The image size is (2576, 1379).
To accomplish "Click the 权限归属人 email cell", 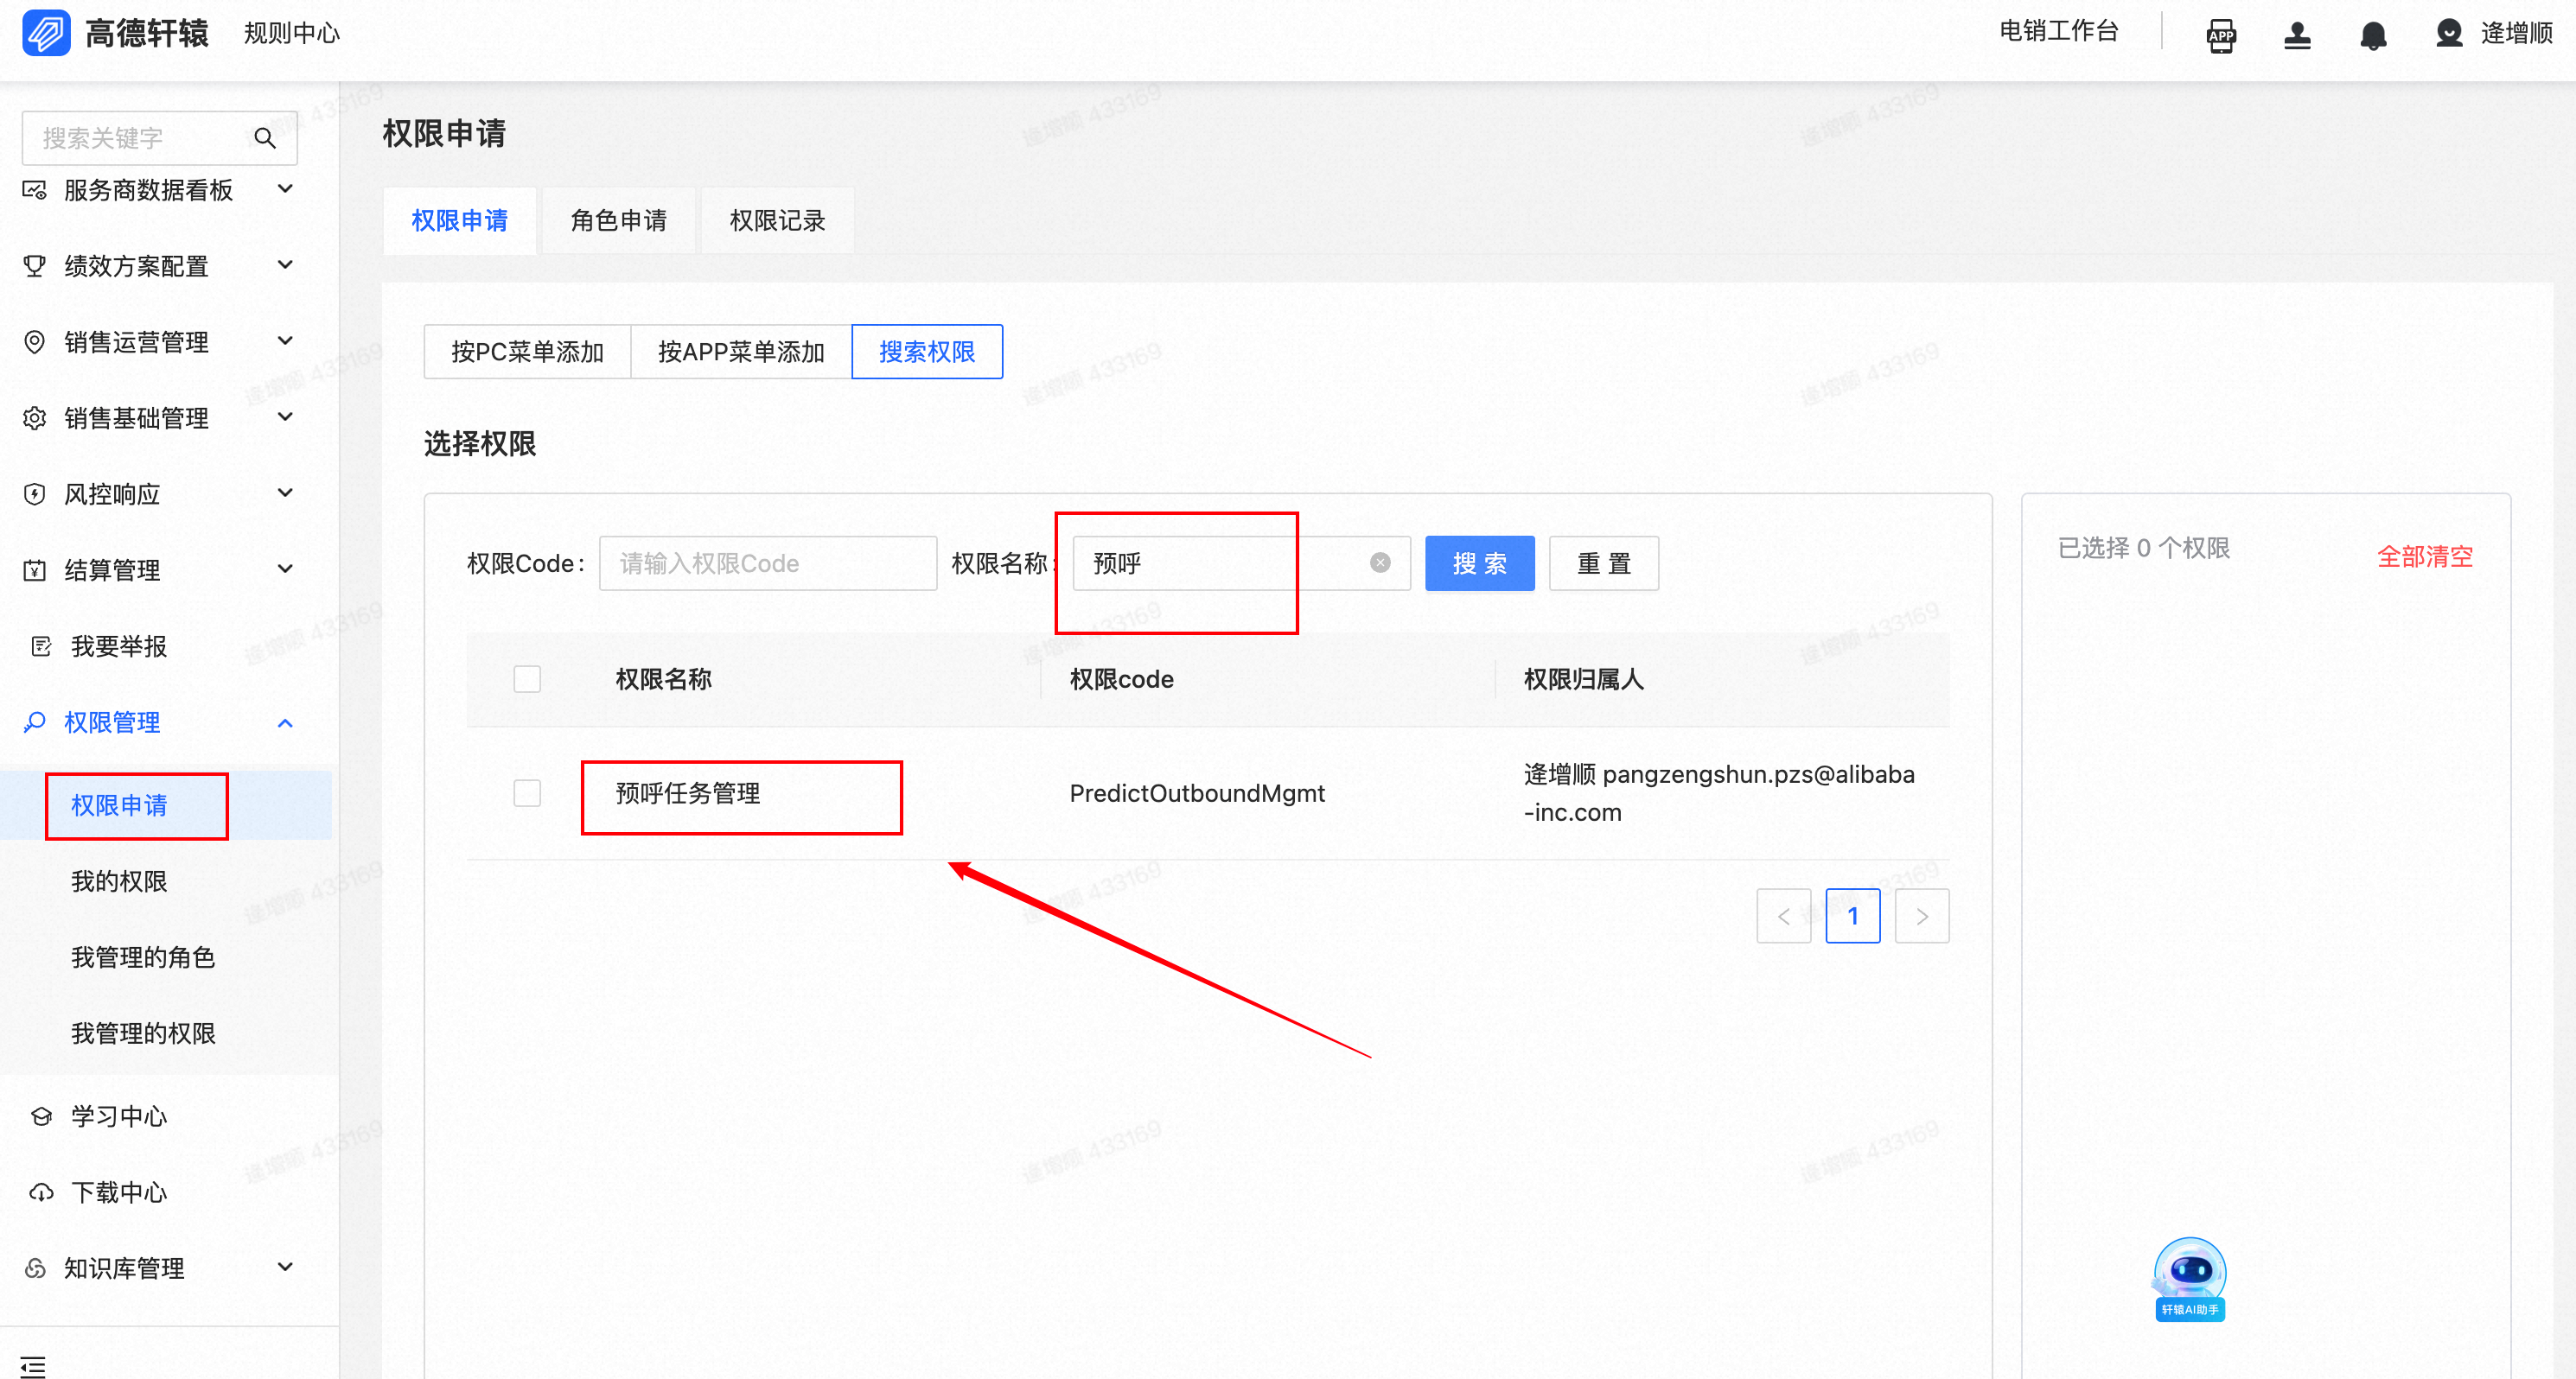I will (x=1719, y=793).
